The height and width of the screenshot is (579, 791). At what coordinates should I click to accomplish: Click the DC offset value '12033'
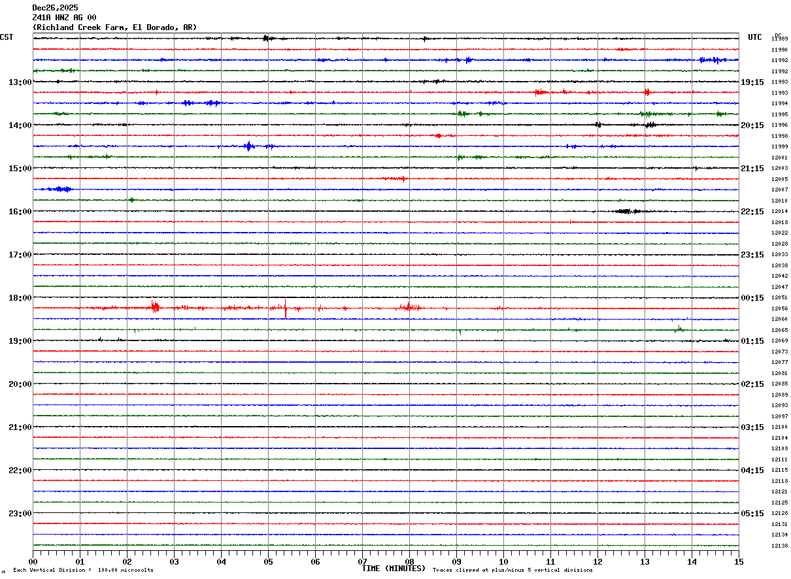pyautogui.click(x=779, y=255)
